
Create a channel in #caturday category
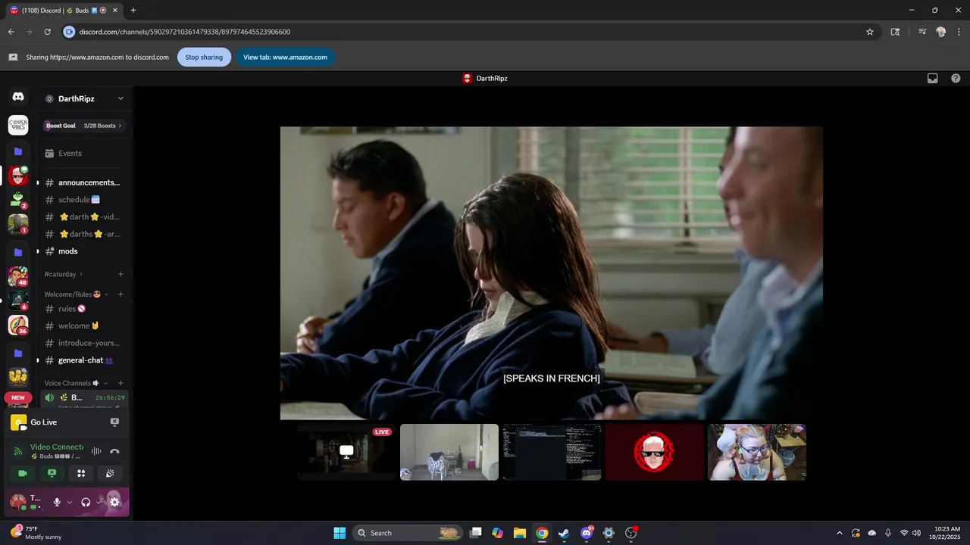click(x=120, y=274)
